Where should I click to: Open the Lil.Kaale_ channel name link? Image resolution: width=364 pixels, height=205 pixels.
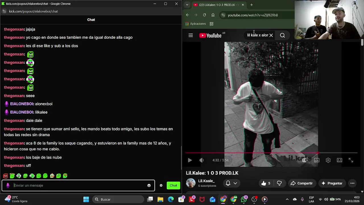tap(206, 181)
